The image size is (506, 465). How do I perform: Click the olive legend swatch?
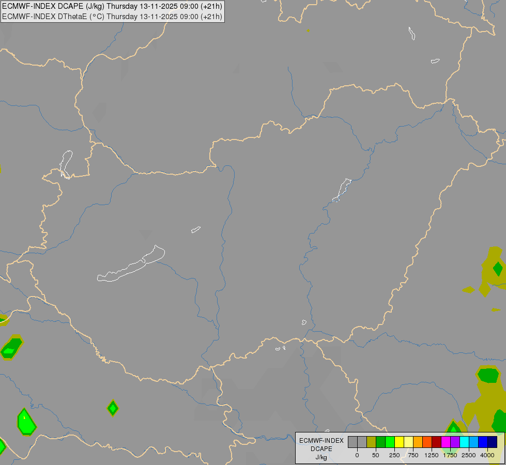[372, 442]
